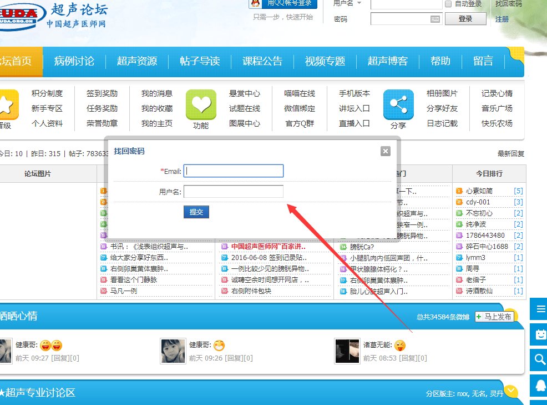
Task: Open post 甲状腺腺体钙化？..
Action: point(379,269)
